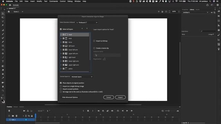The image size is (221, 124).
Task: Uncheck the left hand layer checkbox
Action: coord(64,46)
